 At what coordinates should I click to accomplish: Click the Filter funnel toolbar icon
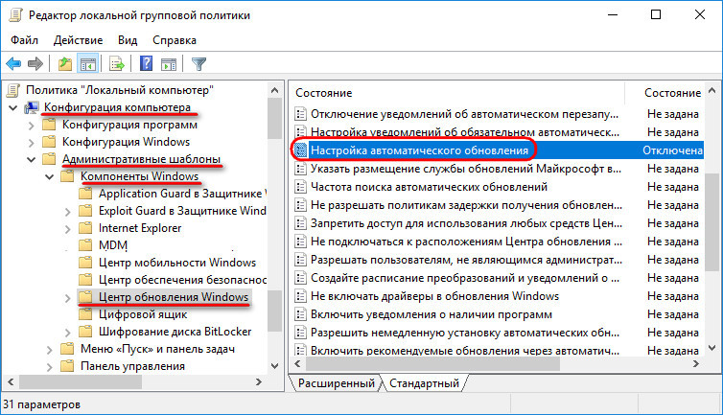[x=198, y=63]
